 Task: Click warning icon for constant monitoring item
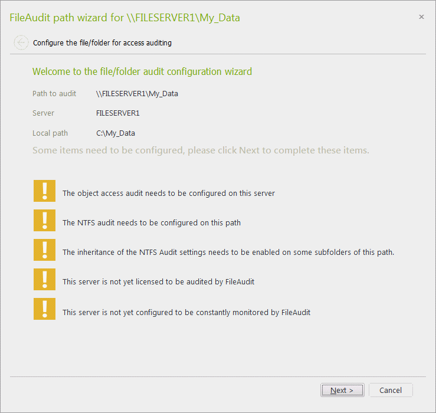coord(45,310)
